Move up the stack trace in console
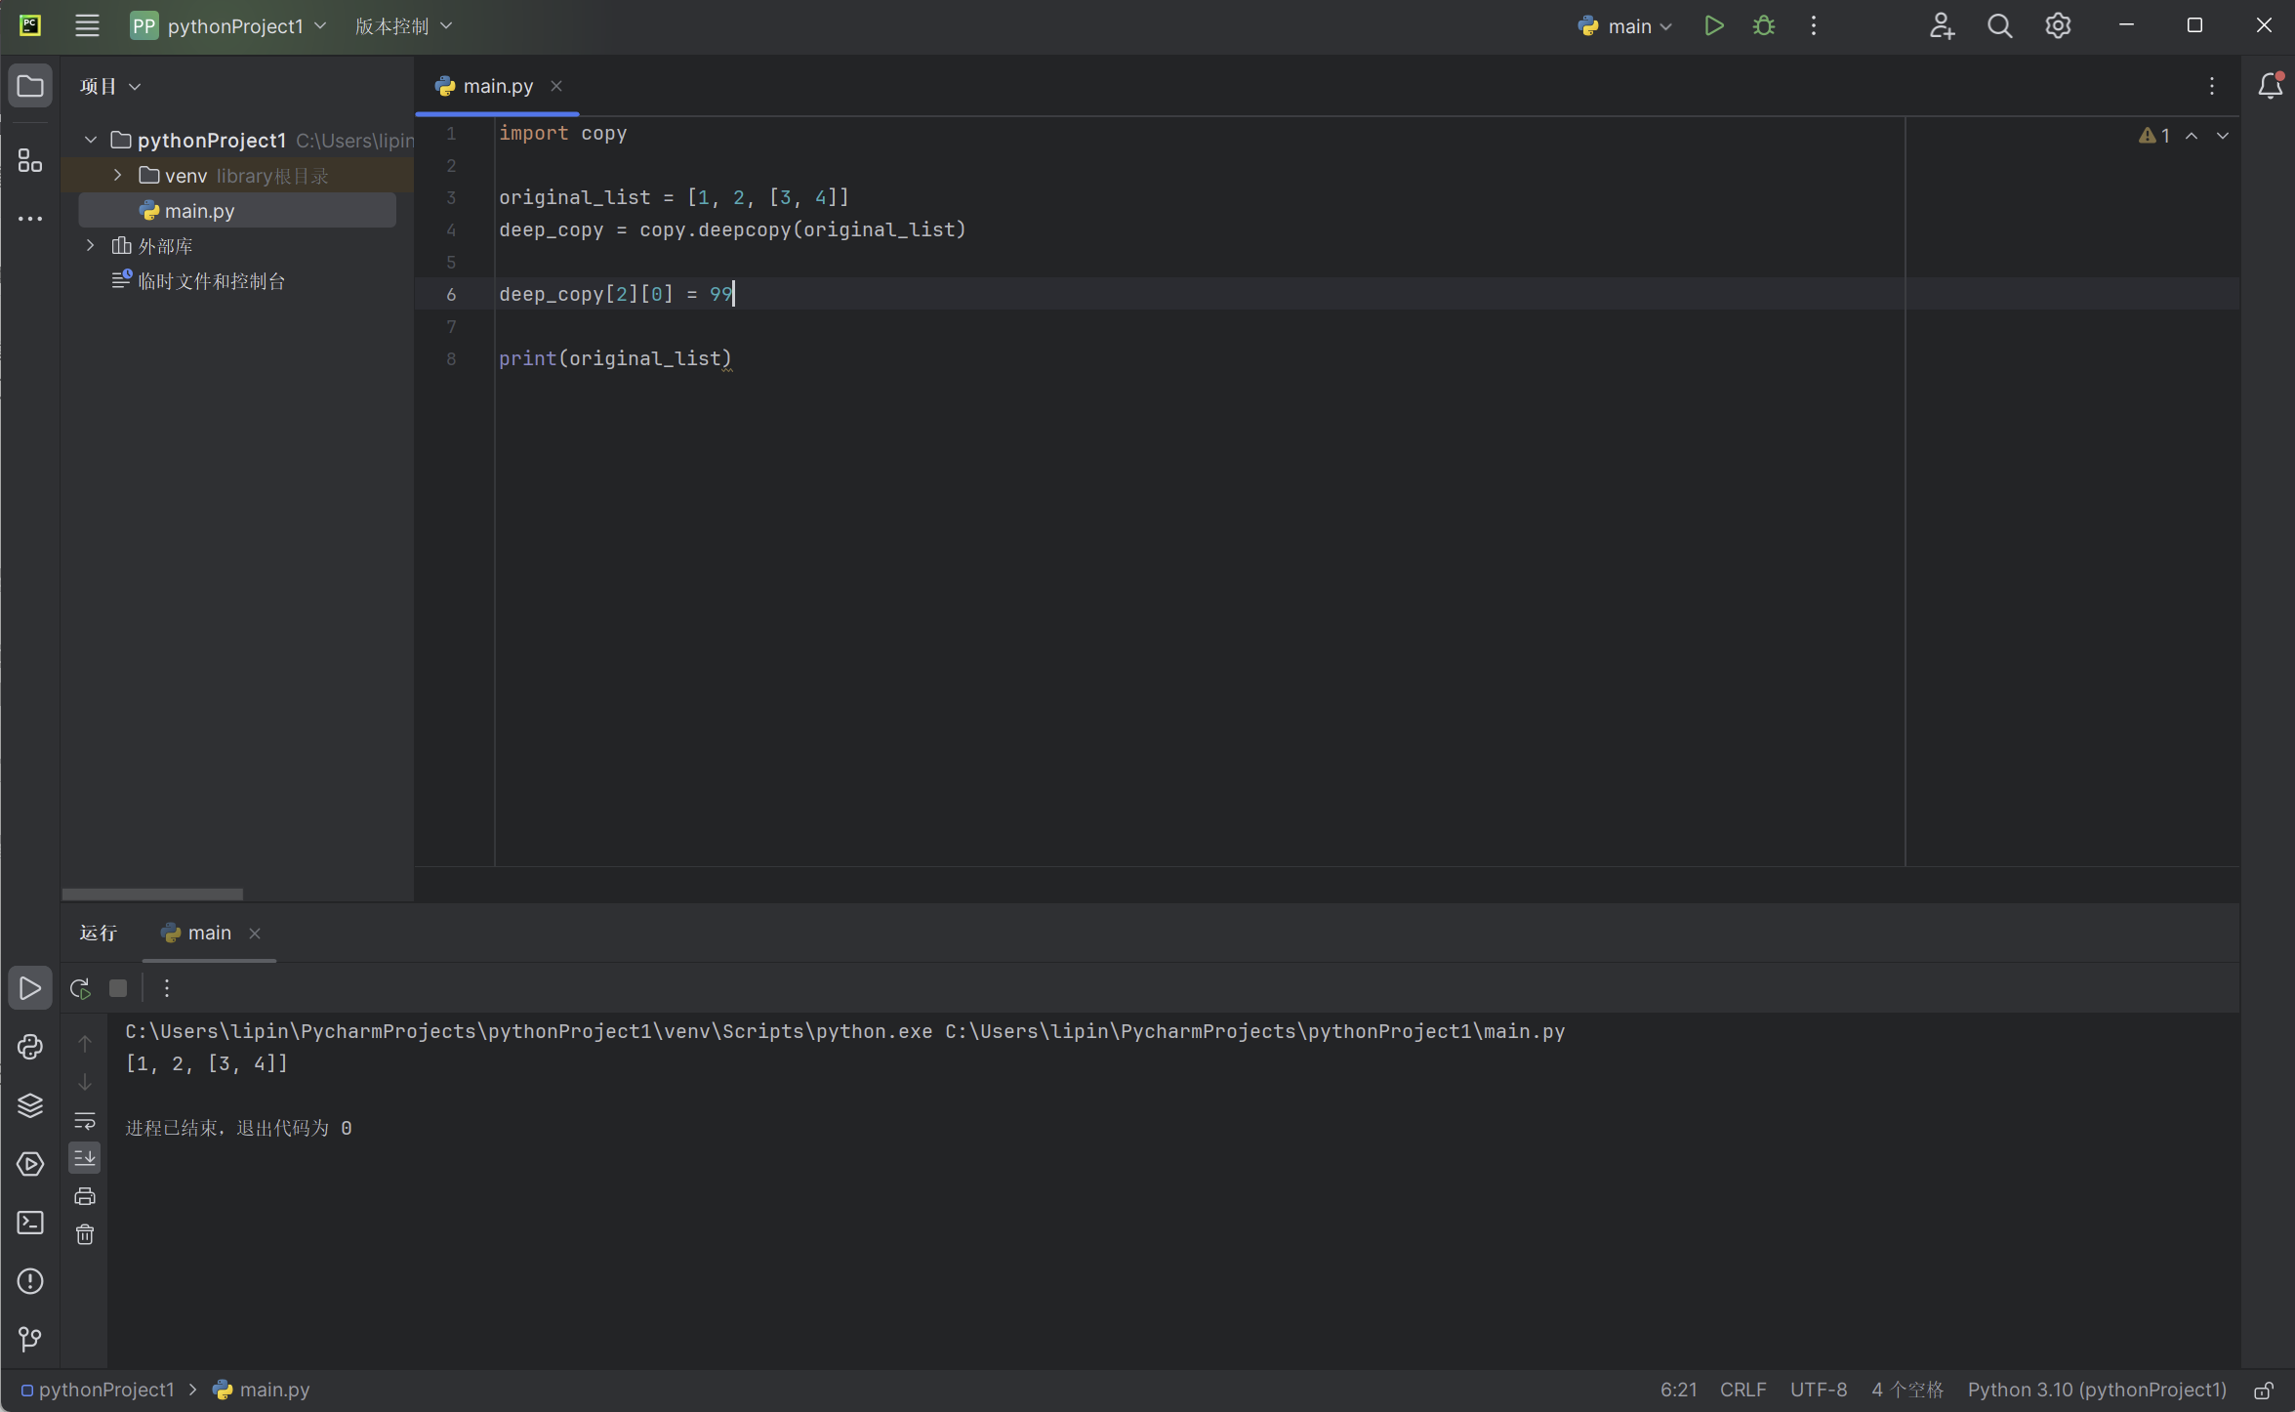The image size is (2295, 1412). coord(85,1044)
